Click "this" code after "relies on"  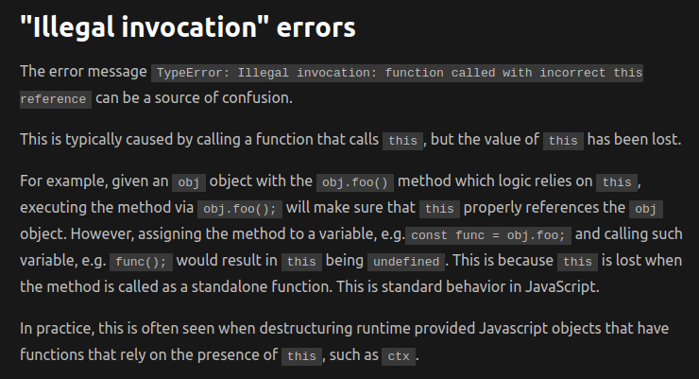pos(617,182)
